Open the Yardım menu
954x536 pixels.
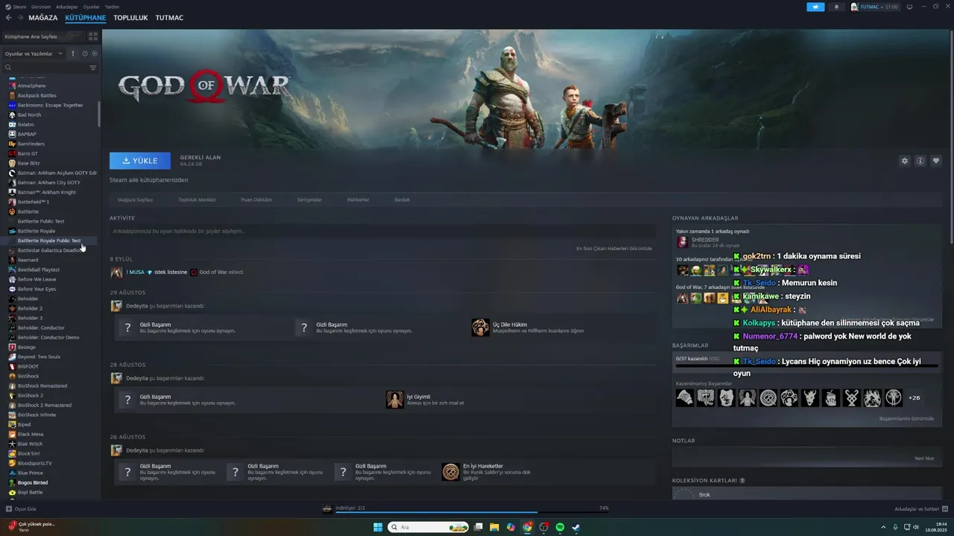click(112, 7)
